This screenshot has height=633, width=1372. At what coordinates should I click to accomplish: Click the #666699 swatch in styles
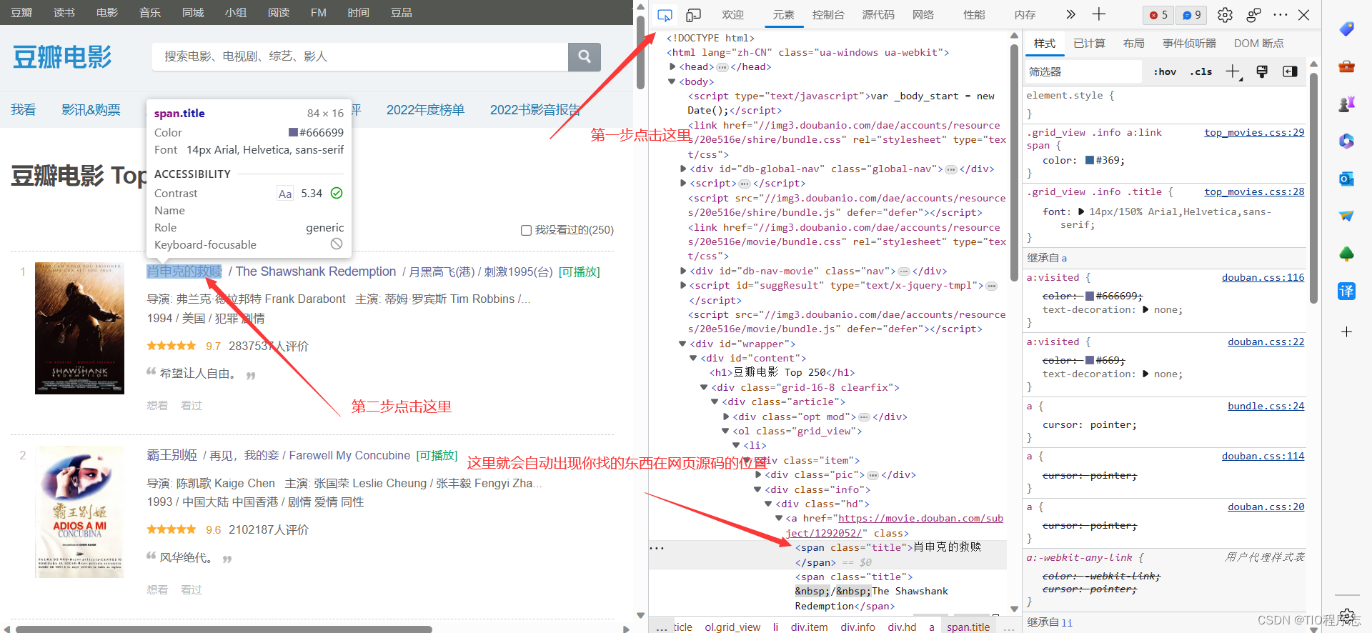(x=1090, y=296)
